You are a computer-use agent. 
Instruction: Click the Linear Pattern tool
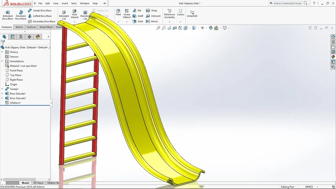[x=127, y=14]
